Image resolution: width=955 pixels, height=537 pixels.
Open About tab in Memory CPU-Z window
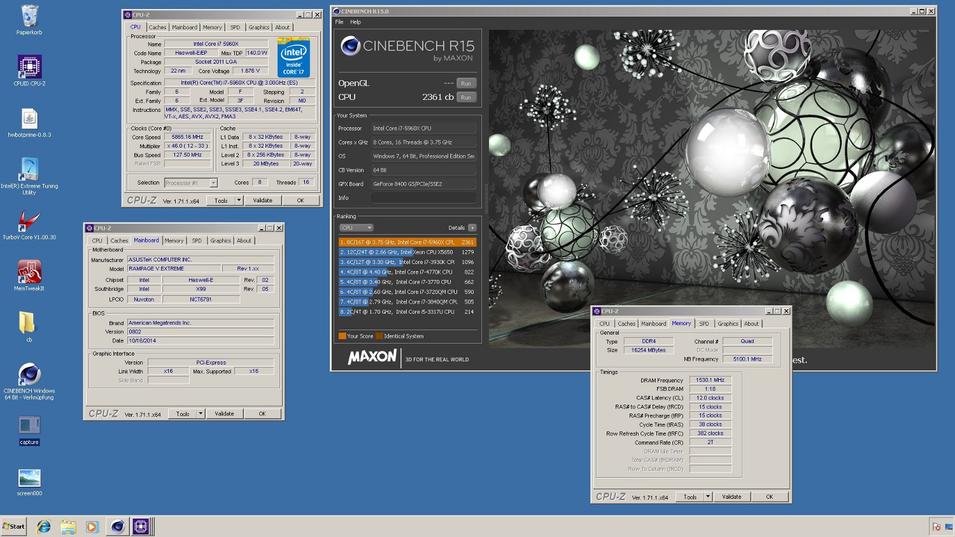coord(752,324)
